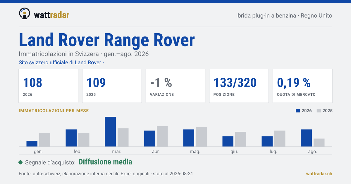Viewport: 351px width, 184px height.
Task: Click the wattradar brand name
Action: 51,15
